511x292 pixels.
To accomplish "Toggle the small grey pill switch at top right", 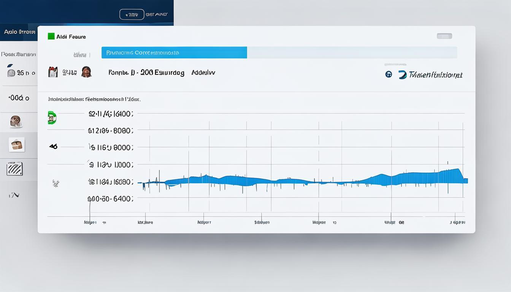I will (x=444, y=36).
